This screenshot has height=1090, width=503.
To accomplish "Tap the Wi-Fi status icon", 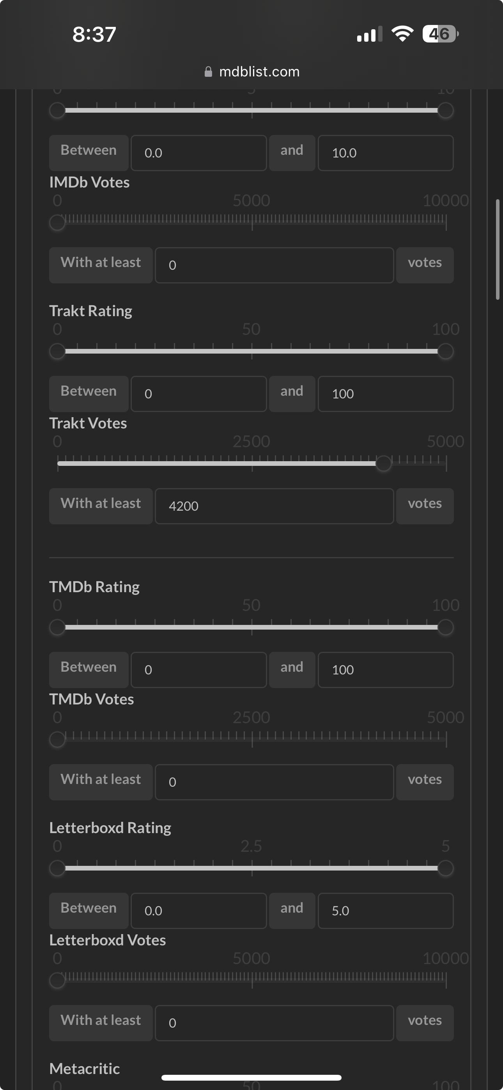I will [x=402, y=34].
